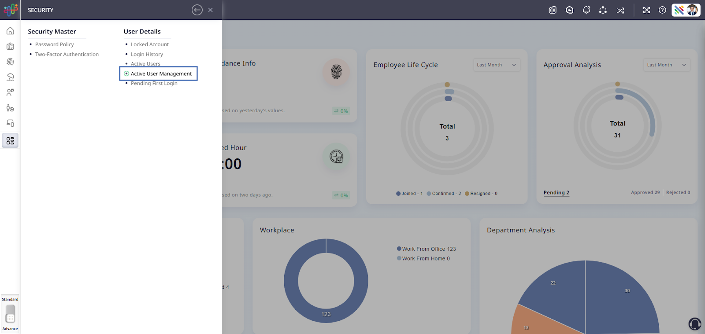The image size is (705, 334).
Task: Toggle Confirmed - 2 legend item
Action: [x=444, y=194]
